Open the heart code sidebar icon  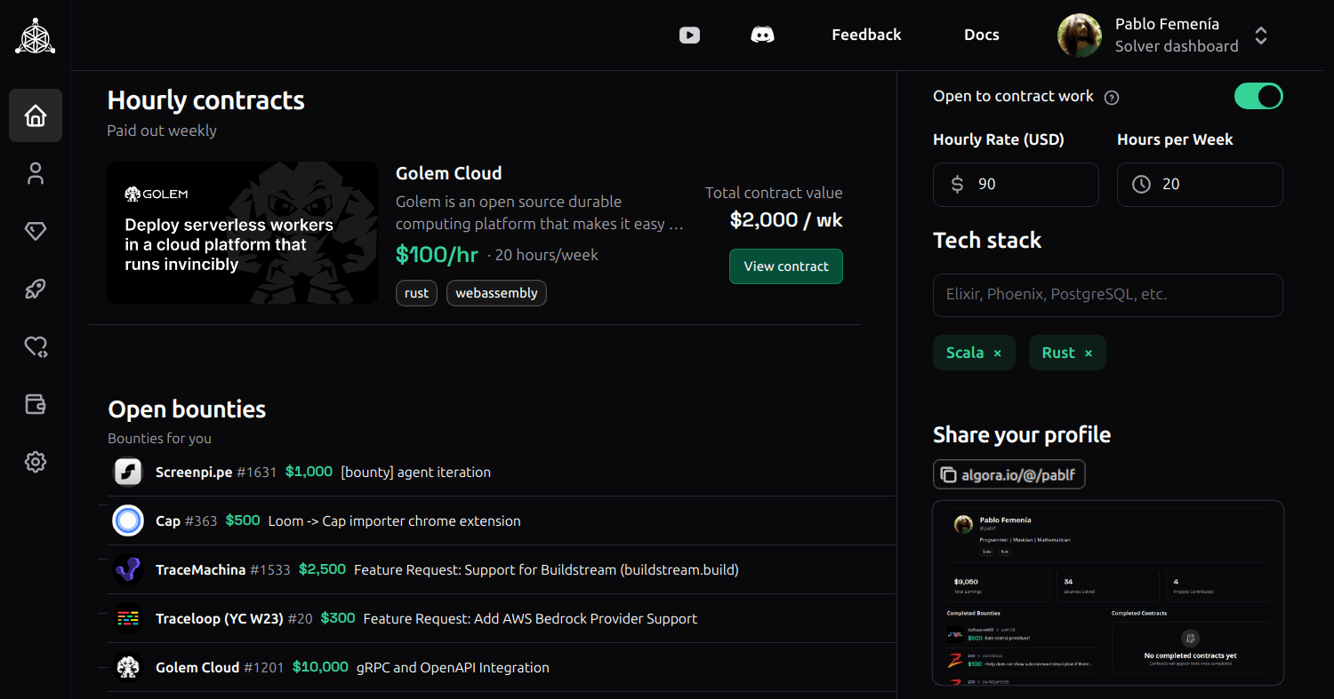pos(36,346)
